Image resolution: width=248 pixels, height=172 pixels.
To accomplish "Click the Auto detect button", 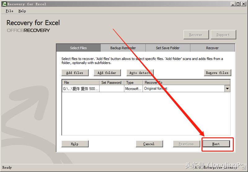I will coord(140,73).
